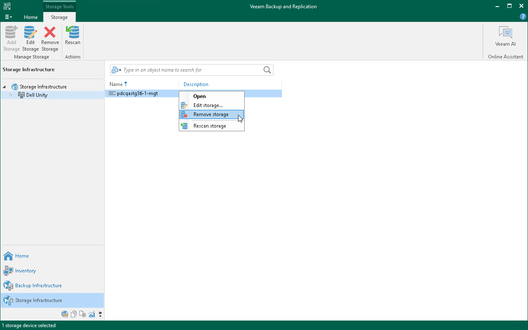Choose Rescan storage from the context menu
528x330 pixels.
pos(212,126)
